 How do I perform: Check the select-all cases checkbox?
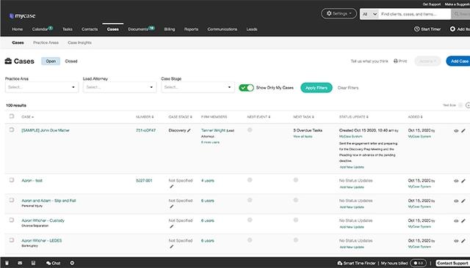click(x=12, y=116)
